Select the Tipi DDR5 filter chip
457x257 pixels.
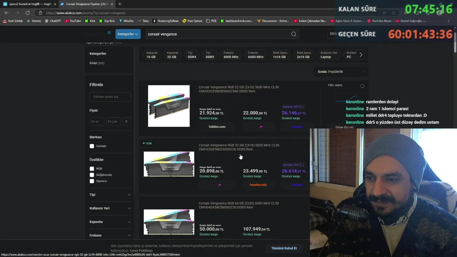(210, 55)
